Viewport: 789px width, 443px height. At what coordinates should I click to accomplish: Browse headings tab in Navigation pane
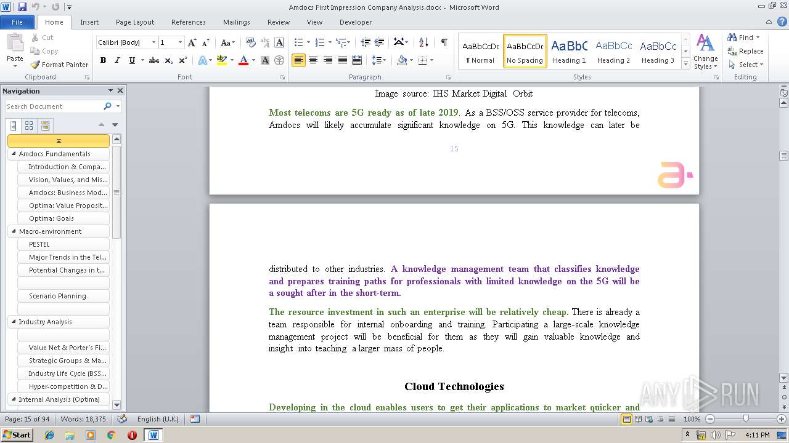tap(14, 126)
